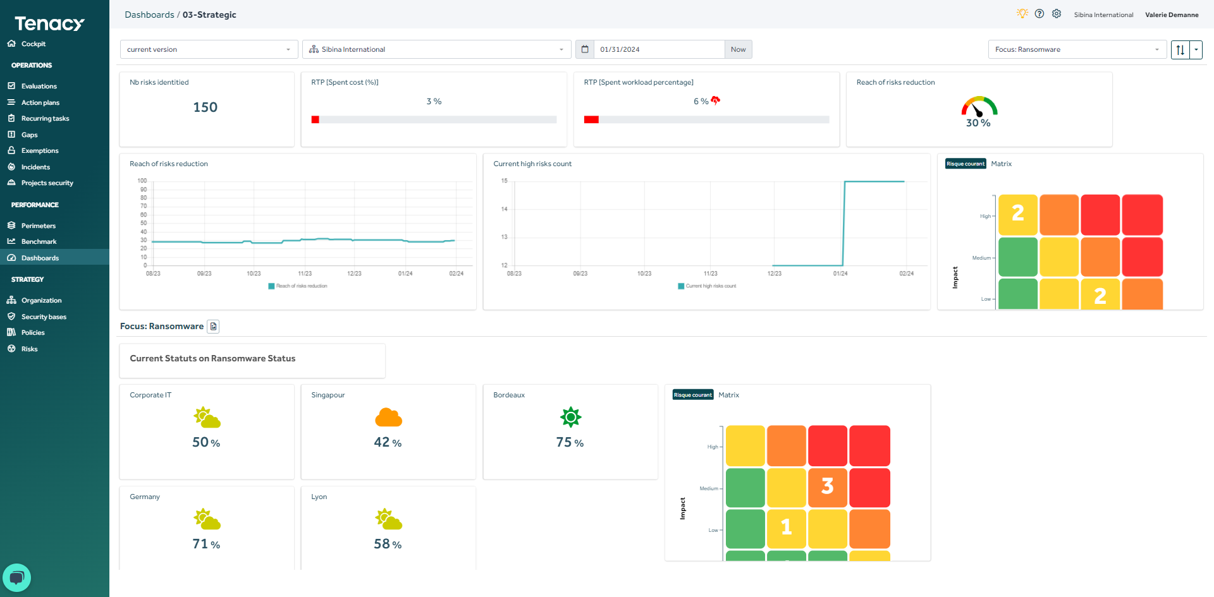Click the RTP Spent workload progress bar
1214x597 pixels.
tap(706, 119)
